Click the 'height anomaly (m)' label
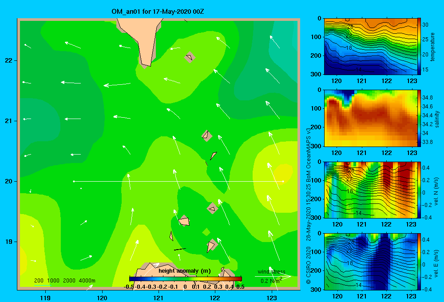 click(x=185, y=271)
